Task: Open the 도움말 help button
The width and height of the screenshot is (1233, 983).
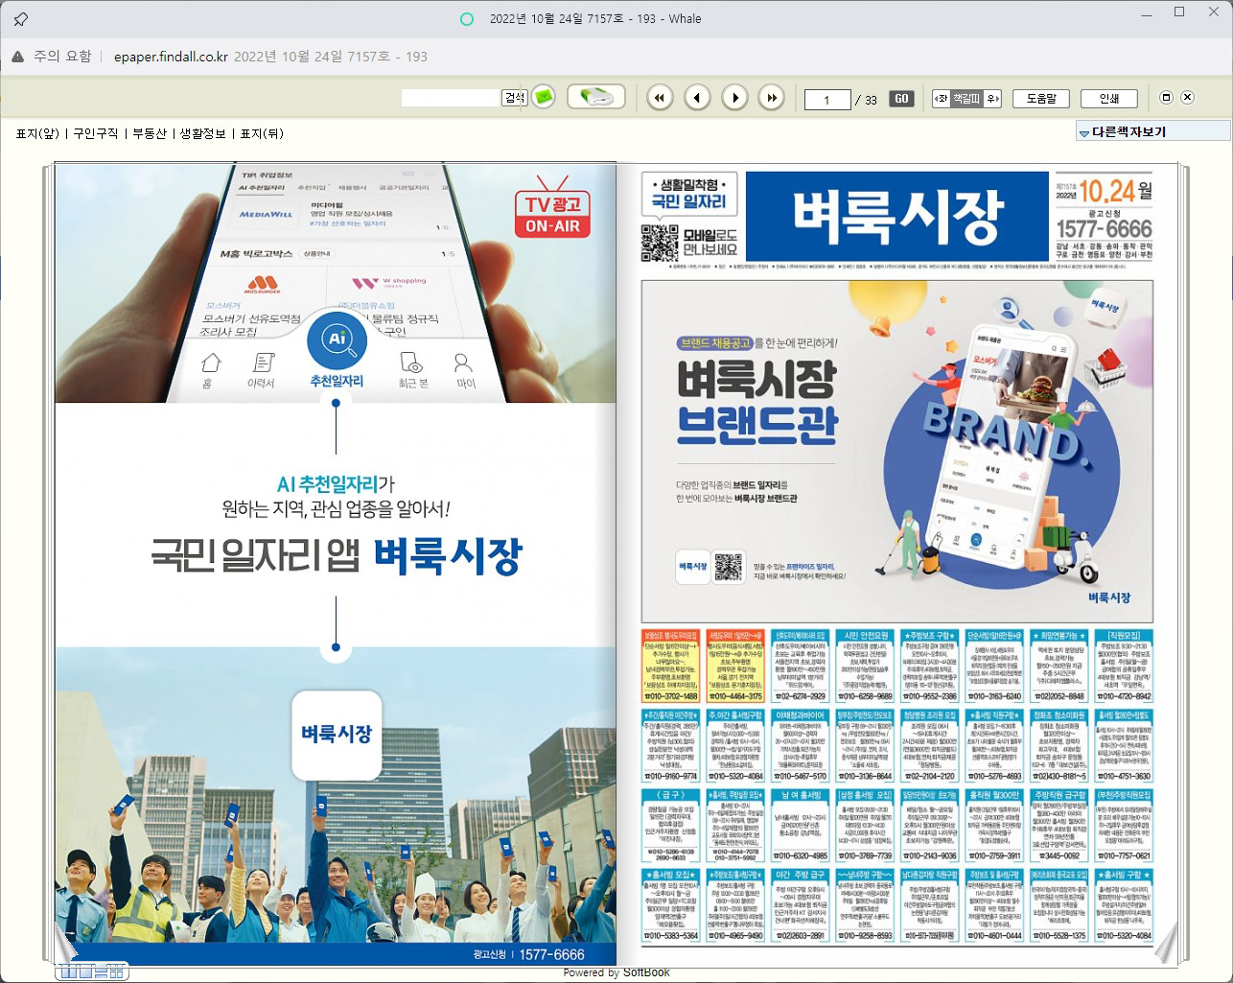Action: click(1041, 98)
